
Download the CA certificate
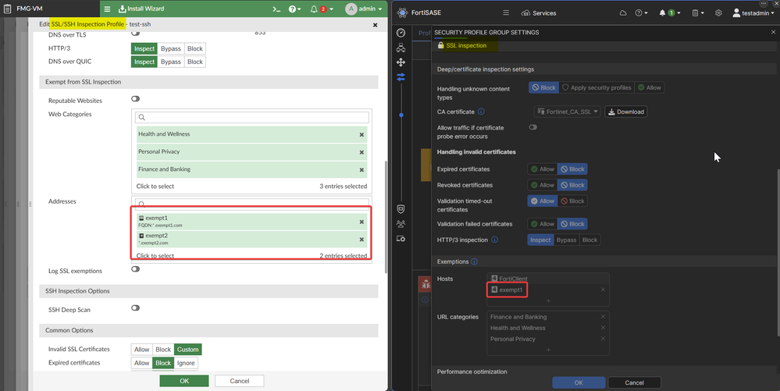pos(626,112)
